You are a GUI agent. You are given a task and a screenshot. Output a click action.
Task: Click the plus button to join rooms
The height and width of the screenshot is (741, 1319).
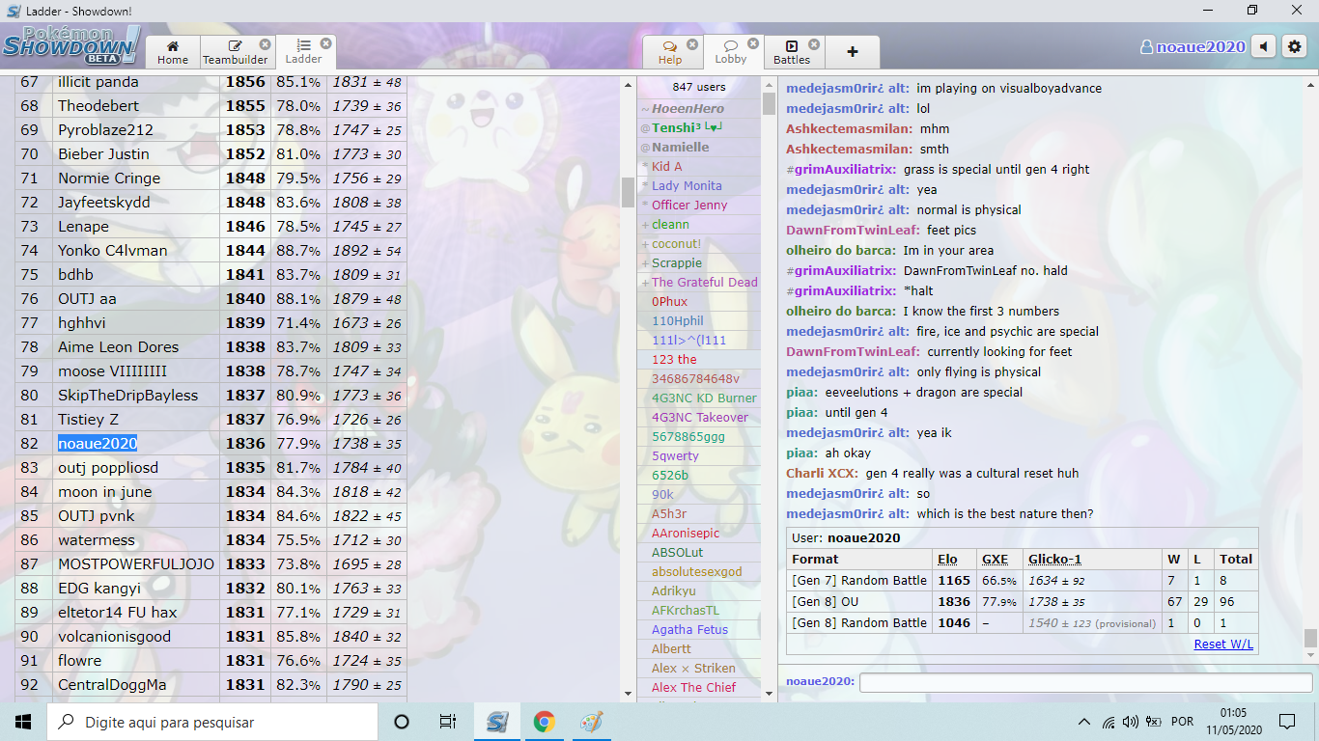[852, 52]
